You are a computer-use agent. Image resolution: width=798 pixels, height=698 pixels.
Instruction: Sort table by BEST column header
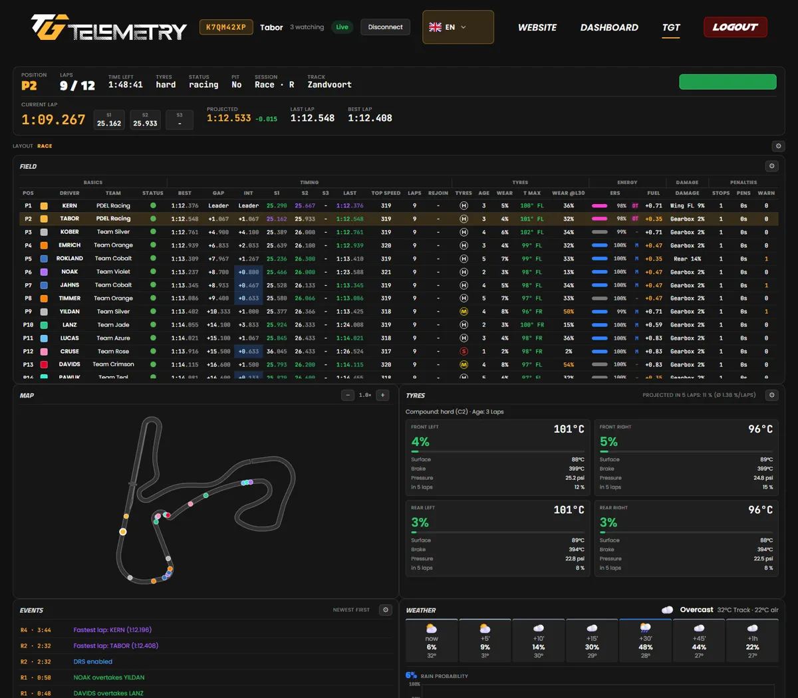point(185,193)
